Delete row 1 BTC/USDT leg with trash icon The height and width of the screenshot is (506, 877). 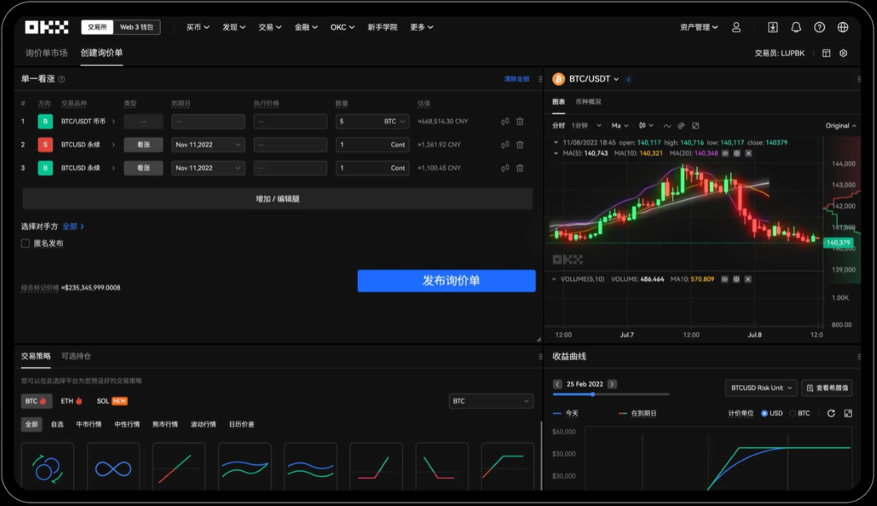(x=520, y=122)
